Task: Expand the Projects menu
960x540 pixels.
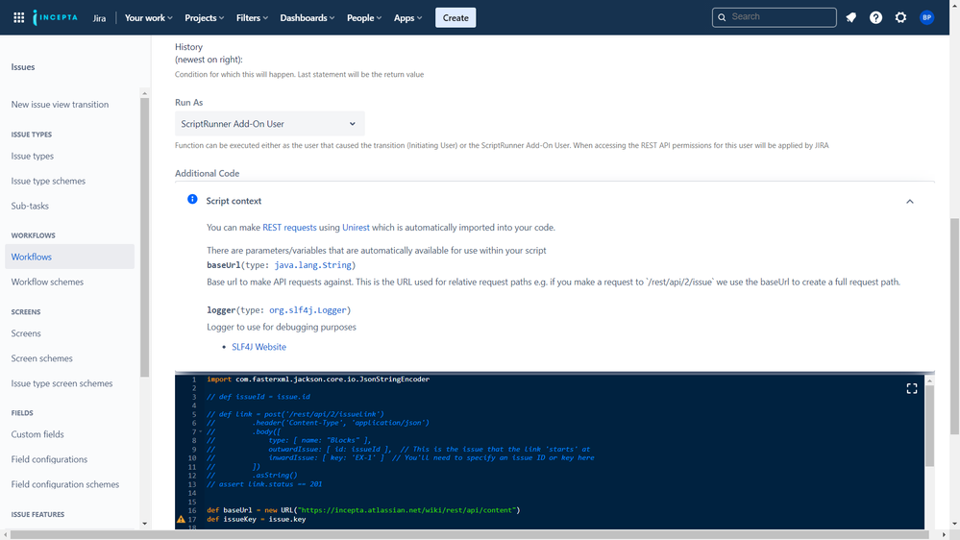Action: [x=204, y=17]
